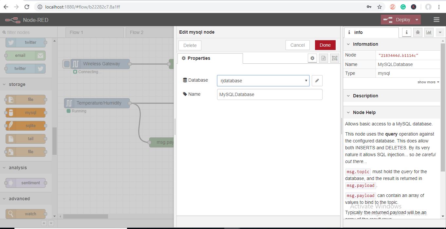Go back in the browser
The height and width of the screenshot is (229, 446).
coord(6,7)
